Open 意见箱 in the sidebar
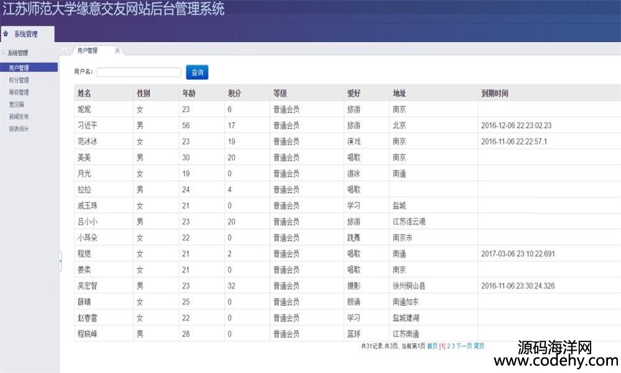Screen dimensions: 621x373 (x=17, y=104)
